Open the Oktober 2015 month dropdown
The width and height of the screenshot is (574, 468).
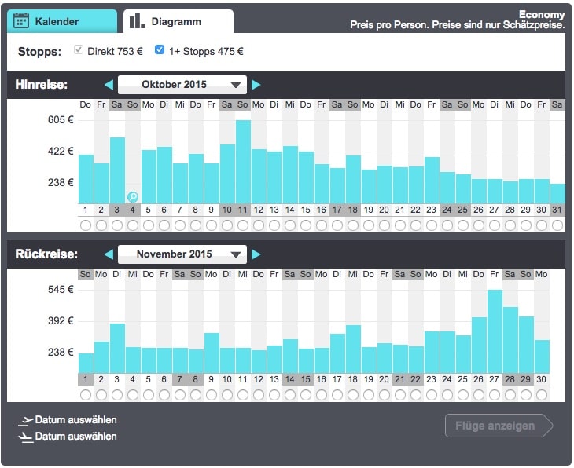tap(182, 85)
